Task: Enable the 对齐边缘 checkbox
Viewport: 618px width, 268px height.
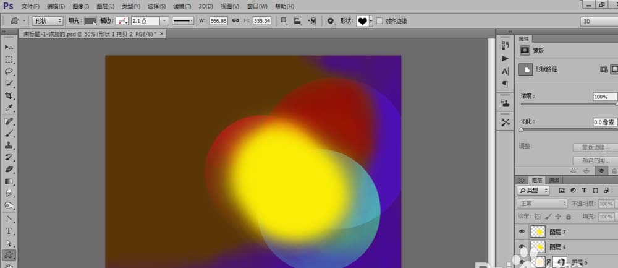Action: point(379,20)
